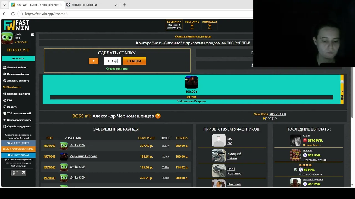Viewport: 355px width, 199px height.
Task: Open round 4971043 link
Action: click(49, 178)
